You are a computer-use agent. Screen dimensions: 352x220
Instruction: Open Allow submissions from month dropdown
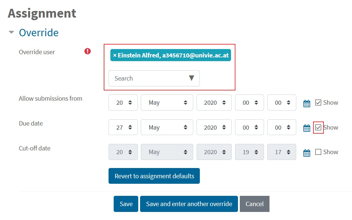[167, 102]
